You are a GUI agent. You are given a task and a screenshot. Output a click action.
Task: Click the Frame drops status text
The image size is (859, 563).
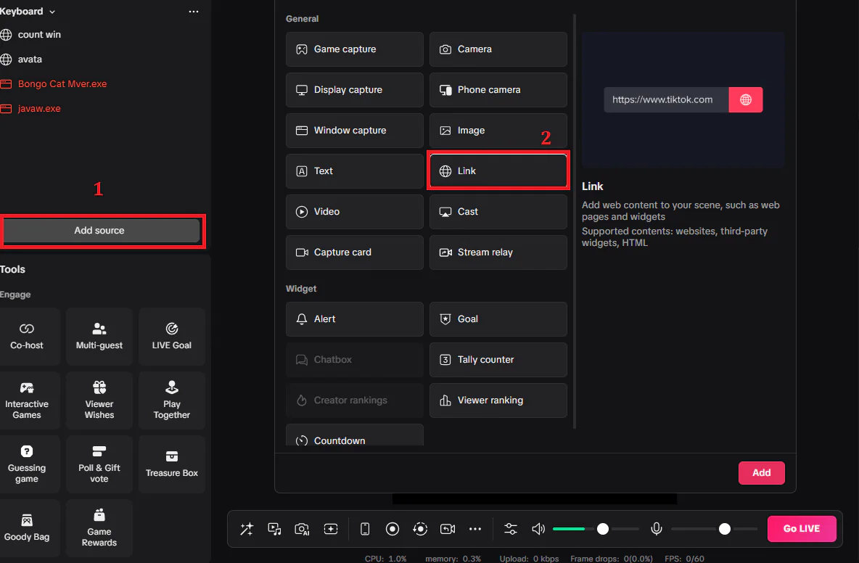tap(612, 559)
